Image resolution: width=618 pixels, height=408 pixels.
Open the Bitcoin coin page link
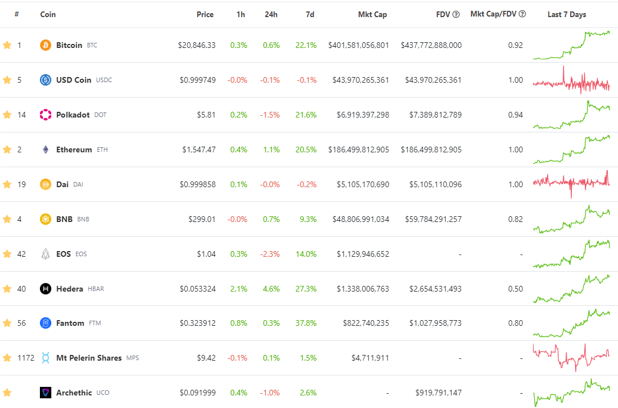click(69, 45)
